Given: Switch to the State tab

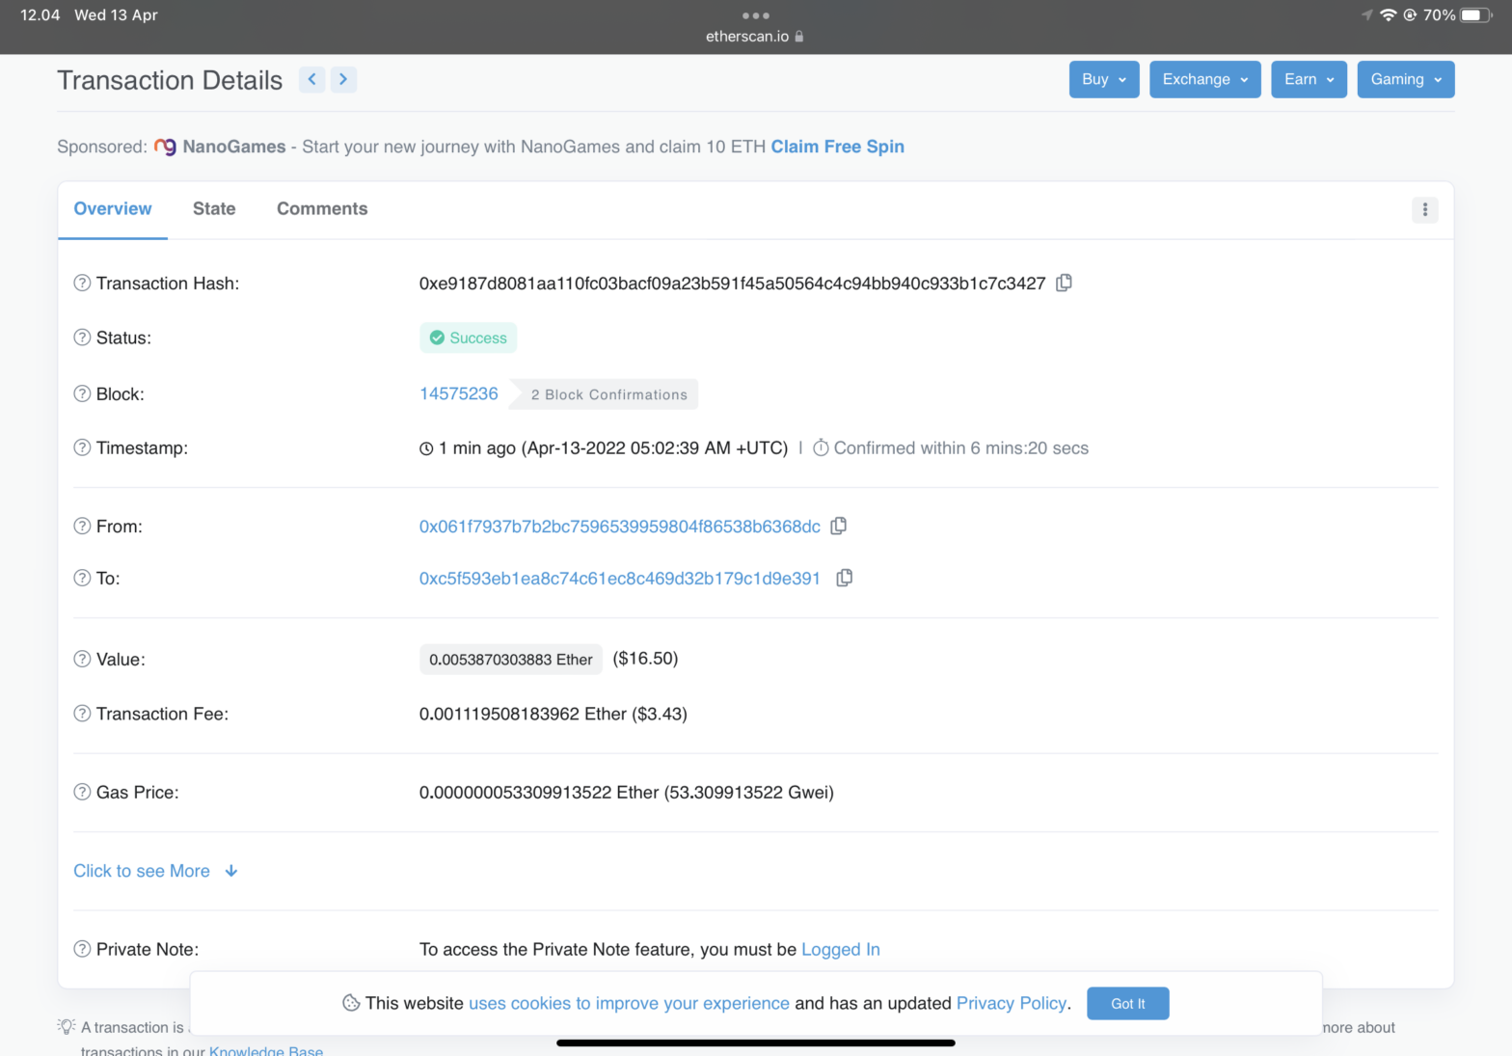Looking at the screenshot, I should tap(214, 208).
